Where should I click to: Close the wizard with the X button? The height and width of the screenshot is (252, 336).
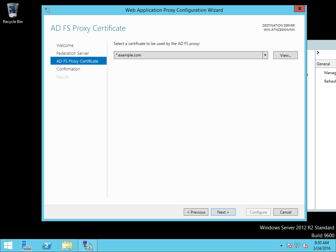(300, 9)
